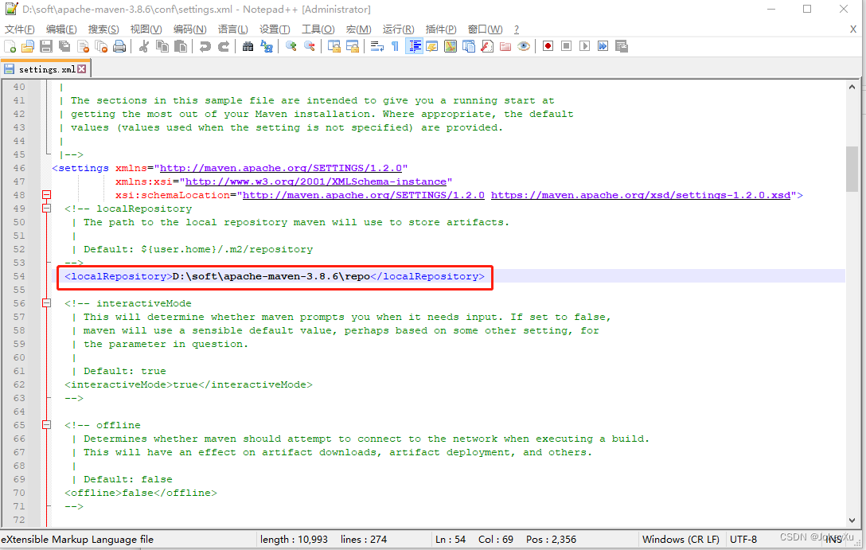Open the Define your language icon

pos(432,46)
